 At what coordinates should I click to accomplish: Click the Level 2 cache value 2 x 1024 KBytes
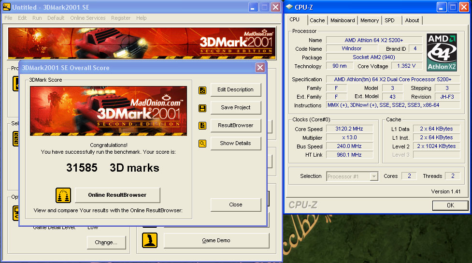(x=436, y=146)
